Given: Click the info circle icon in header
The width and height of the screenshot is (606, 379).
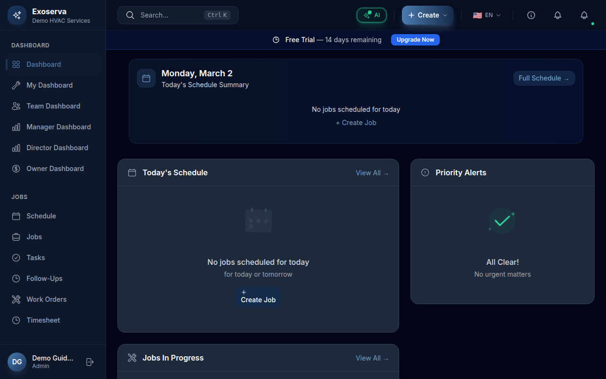Looking at the screenshot, I should click(x=531, y=15).
